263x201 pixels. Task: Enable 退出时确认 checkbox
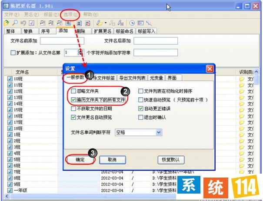point(140,117)
